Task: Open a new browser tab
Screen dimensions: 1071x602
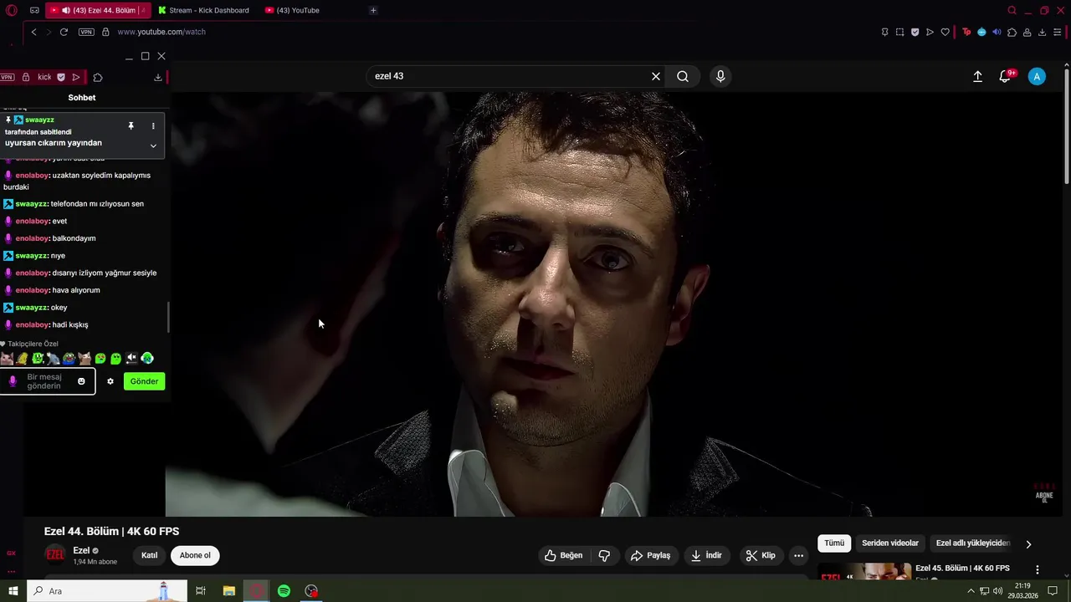Action: point(373,10)
